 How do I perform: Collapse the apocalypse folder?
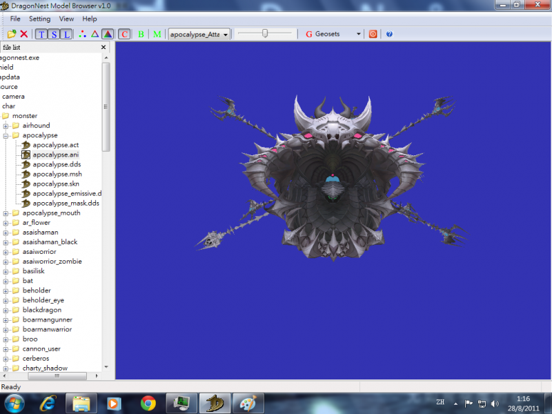pos(6,136)
